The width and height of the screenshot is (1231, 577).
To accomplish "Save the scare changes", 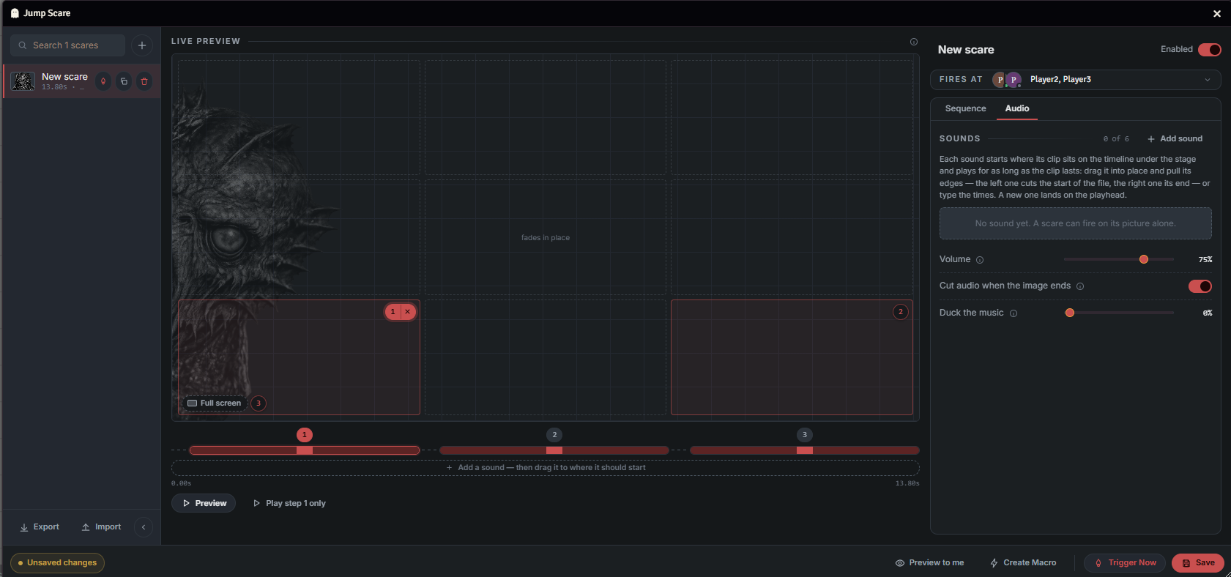I will (x=1198, y=563).
